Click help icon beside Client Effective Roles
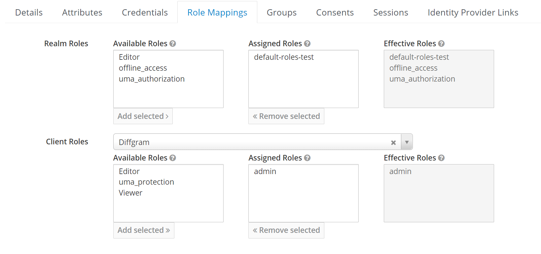541x254 pixels. tap(441, 158)
